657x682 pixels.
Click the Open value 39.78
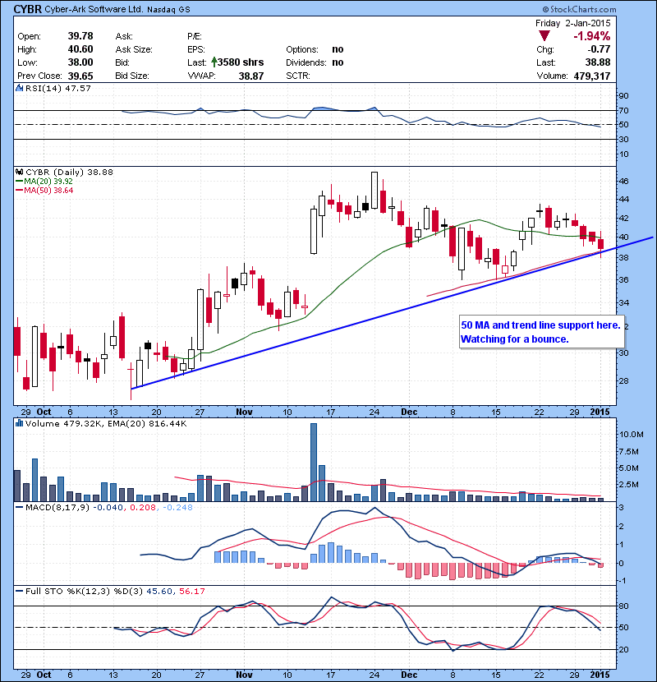[x=80, y=36]
